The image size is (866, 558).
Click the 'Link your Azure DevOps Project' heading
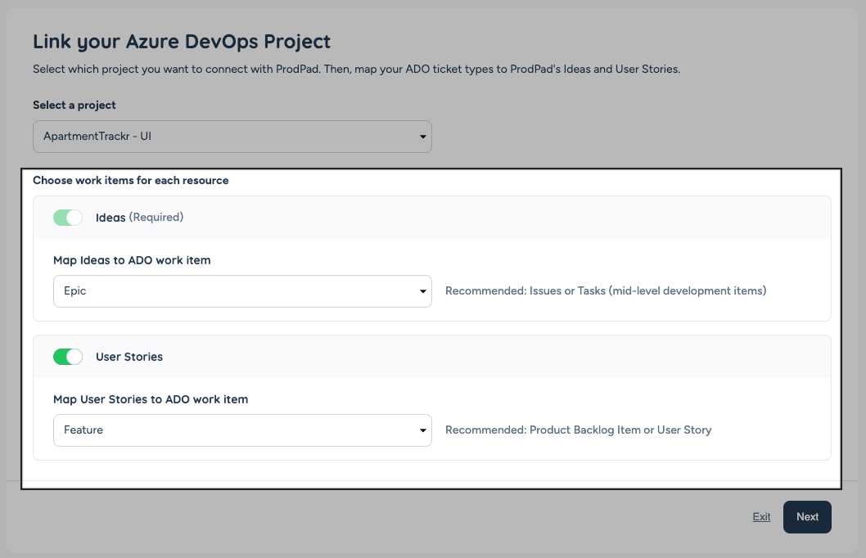[181, 42]
